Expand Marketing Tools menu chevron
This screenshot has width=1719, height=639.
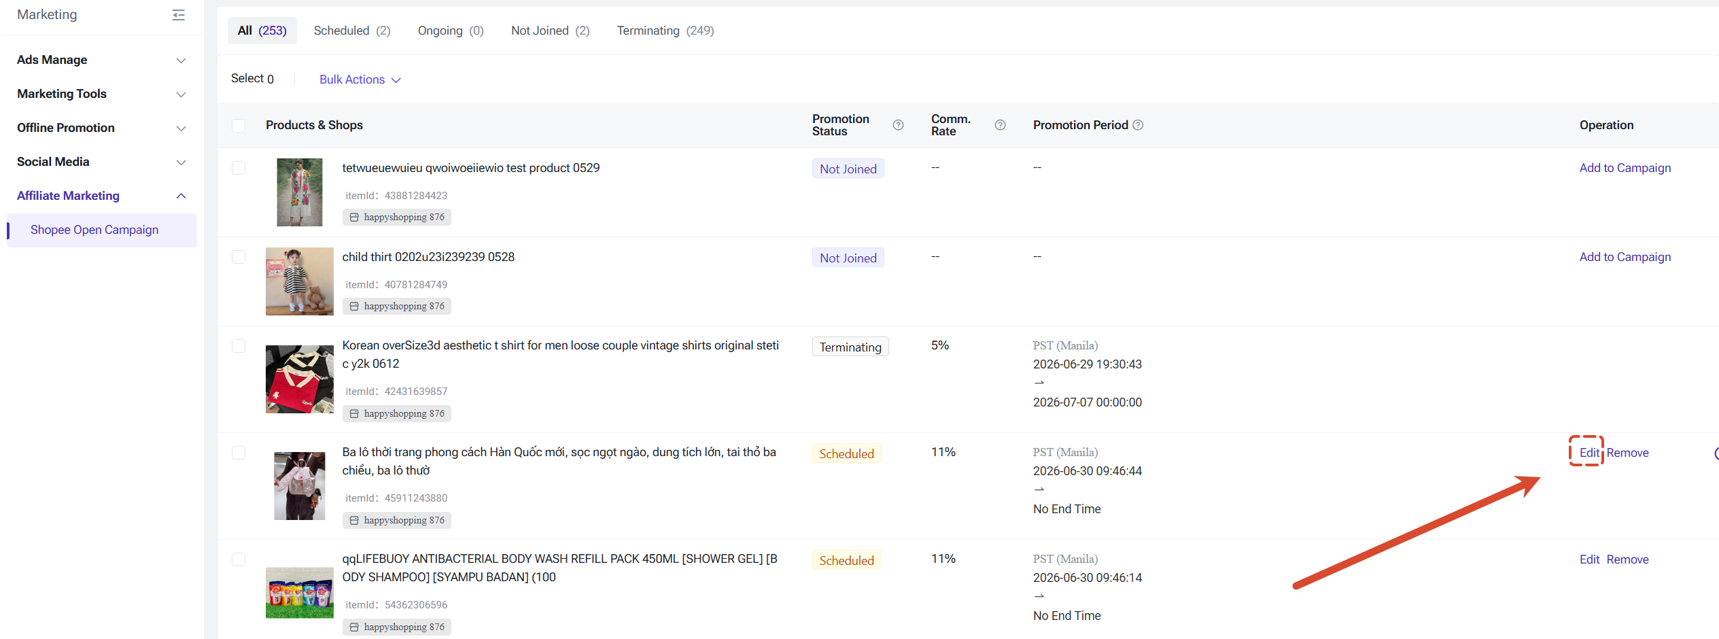click(x=181, y=94)
